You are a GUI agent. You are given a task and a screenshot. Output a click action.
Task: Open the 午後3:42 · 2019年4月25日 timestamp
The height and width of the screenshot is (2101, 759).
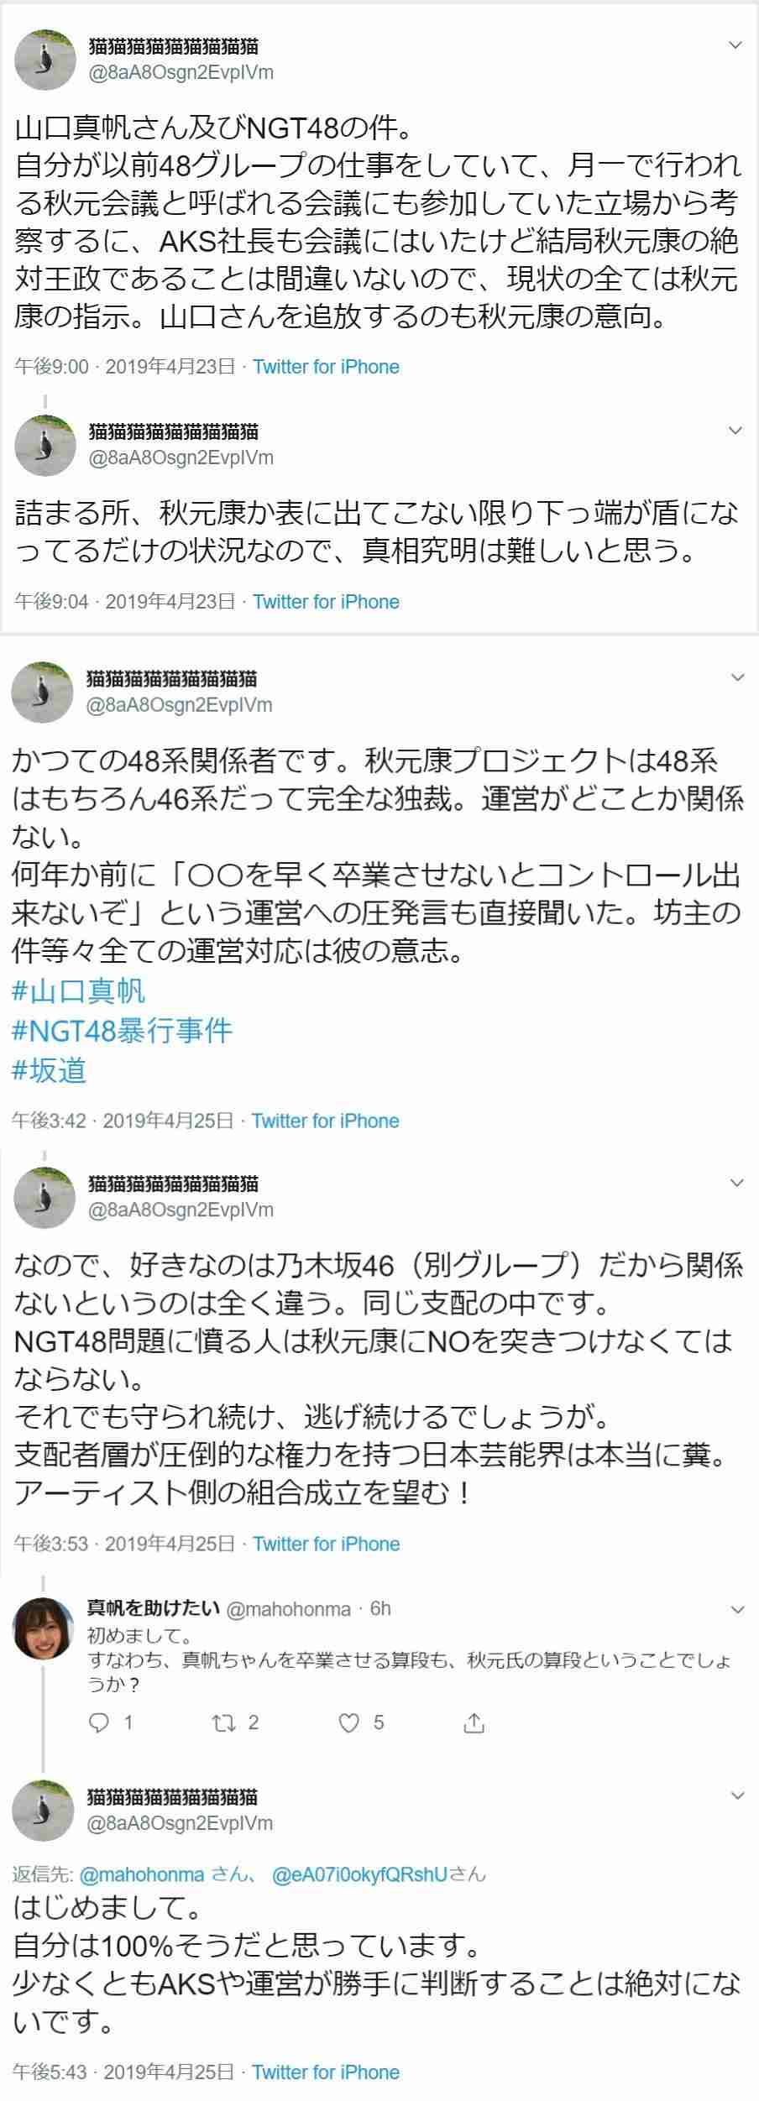coord(123,1121)
